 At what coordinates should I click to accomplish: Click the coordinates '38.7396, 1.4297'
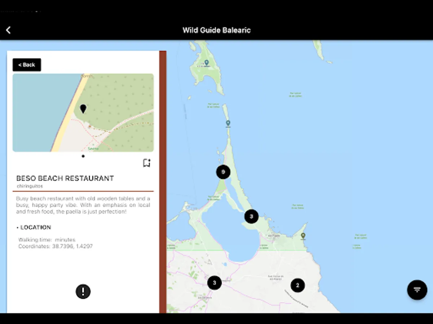tap(73, 246)
